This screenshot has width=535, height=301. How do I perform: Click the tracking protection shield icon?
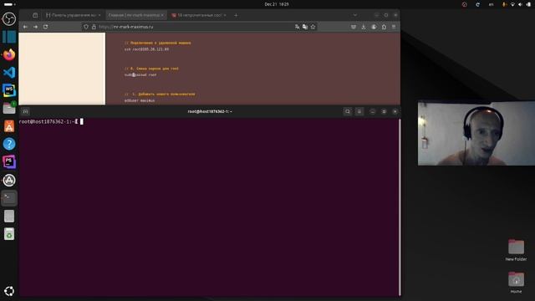tap(86, 27)
